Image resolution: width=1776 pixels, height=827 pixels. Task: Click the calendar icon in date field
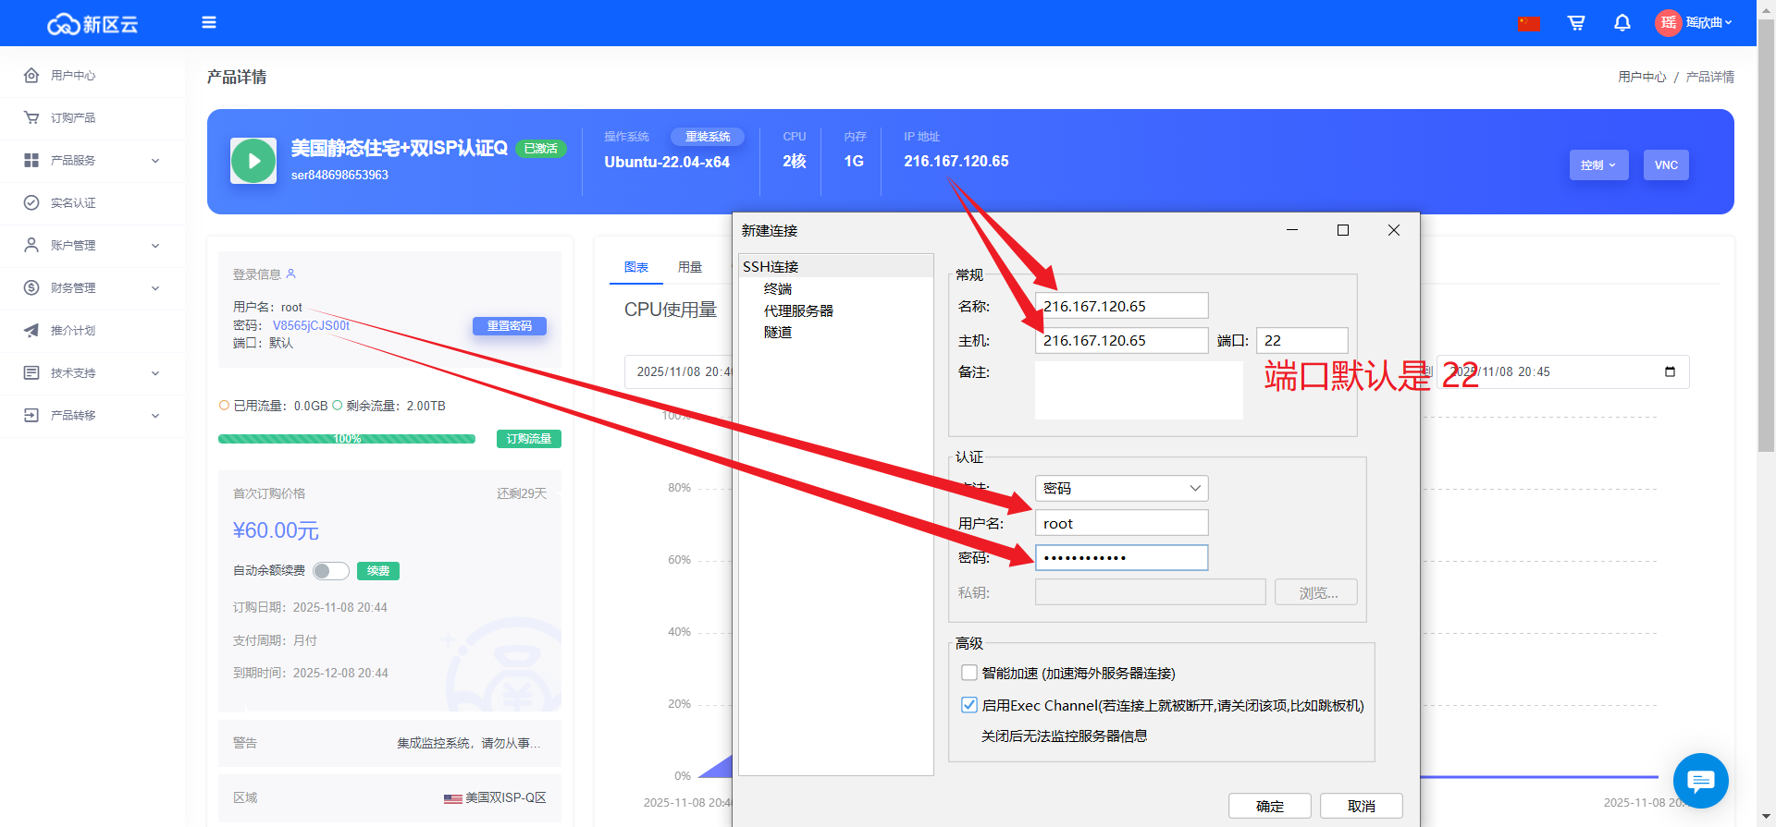(x=1670, y=371)
